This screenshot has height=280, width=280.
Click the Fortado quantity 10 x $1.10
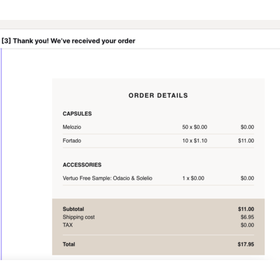tap(195, 141)
